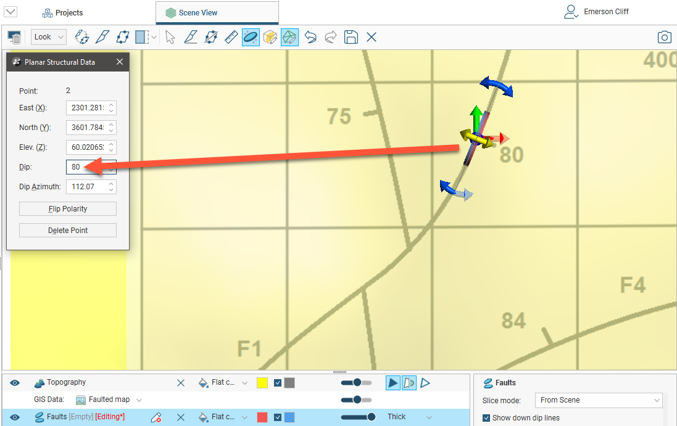
Task: Switch to the Scene View tab
Action: 217,13
